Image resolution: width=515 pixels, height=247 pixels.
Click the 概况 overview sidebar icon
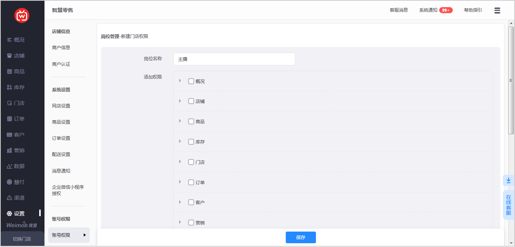10,40
